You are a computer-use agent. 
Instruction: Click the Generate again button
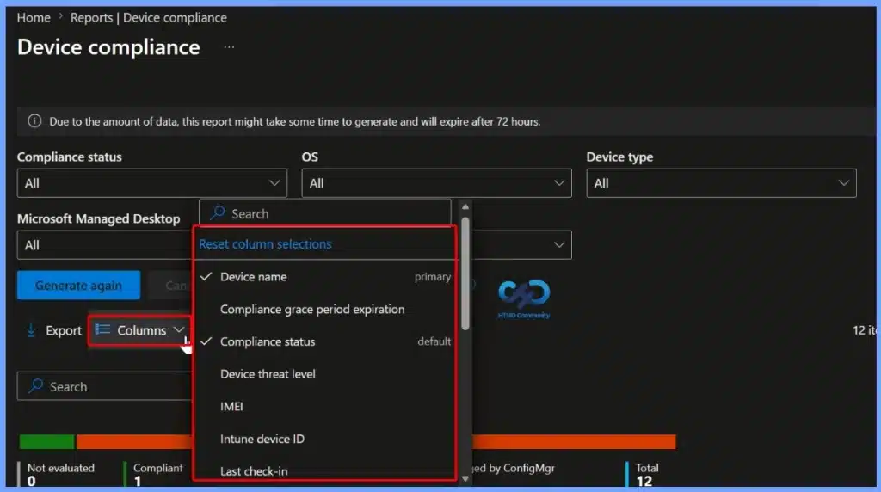pyautogui.click(x=78, y=286)
